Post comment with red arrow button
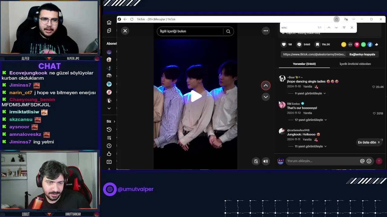 379,161
